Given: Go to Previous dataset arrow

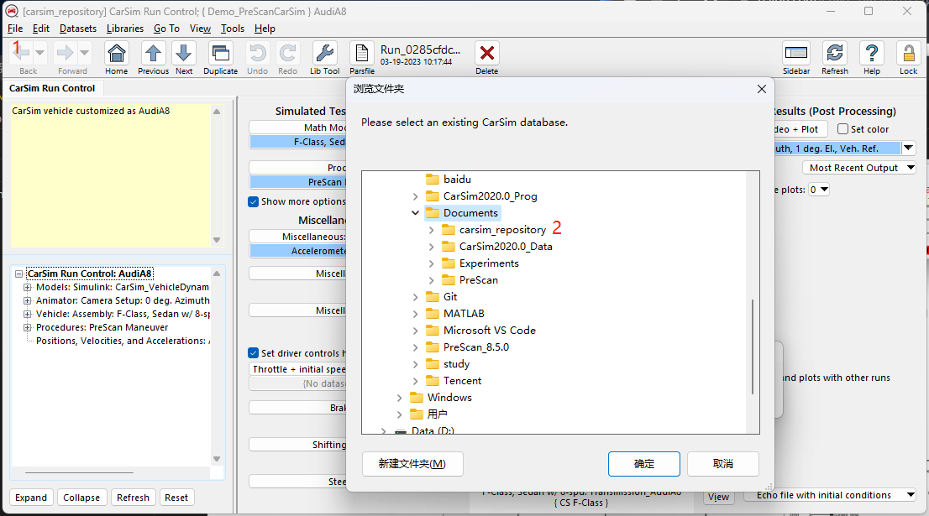Looking at the screenshot, I should pyautogui.click(x=153, y=53).
